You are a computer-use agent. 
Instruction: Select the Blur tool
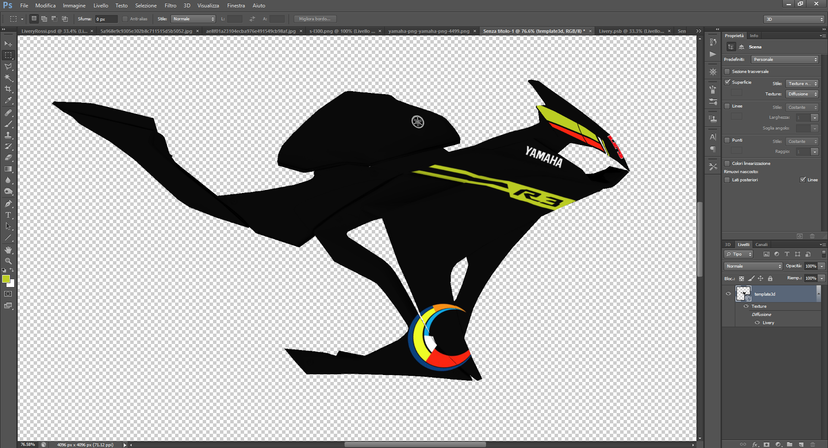pos(8,180)
